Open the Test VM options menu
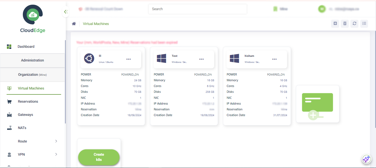Viewport: 376px width, 168px height. click(x=201, y=59)
